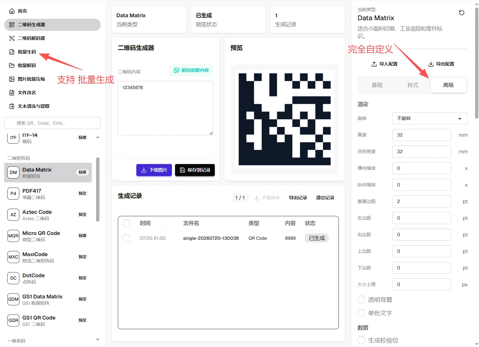Click the download icon next to 下载选中
479x347 pixels.
pos(257,198)
